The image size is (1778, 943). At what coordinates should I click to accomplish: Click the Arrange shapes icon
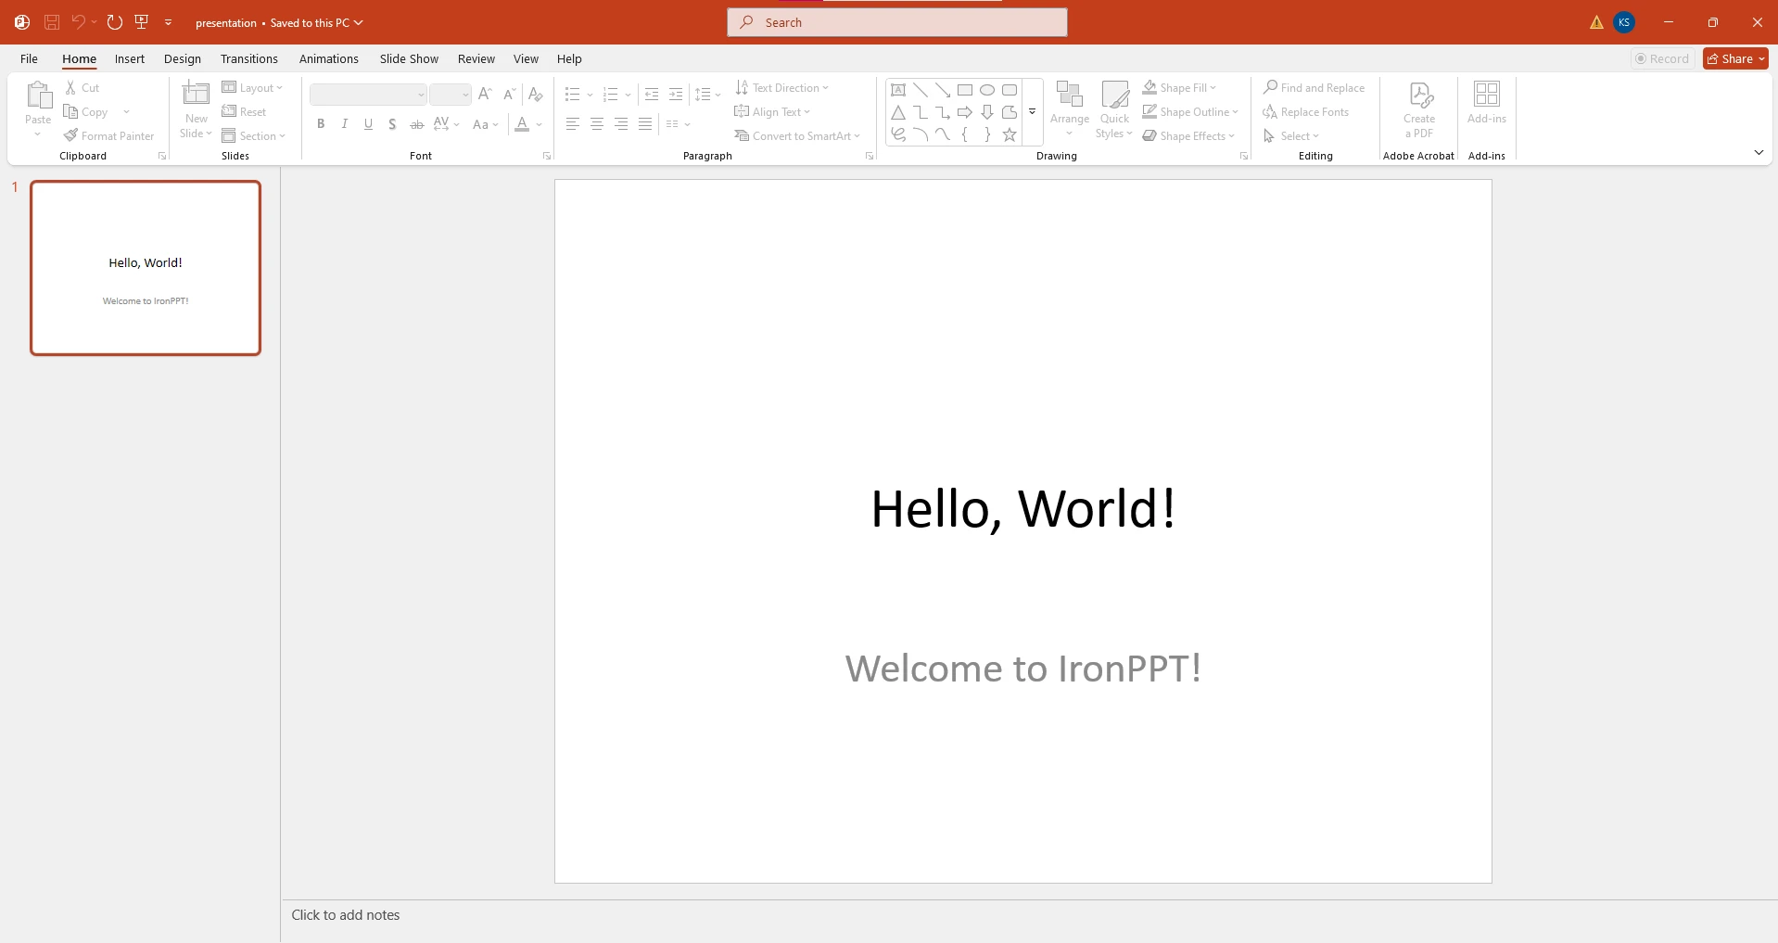point(1069,96)
